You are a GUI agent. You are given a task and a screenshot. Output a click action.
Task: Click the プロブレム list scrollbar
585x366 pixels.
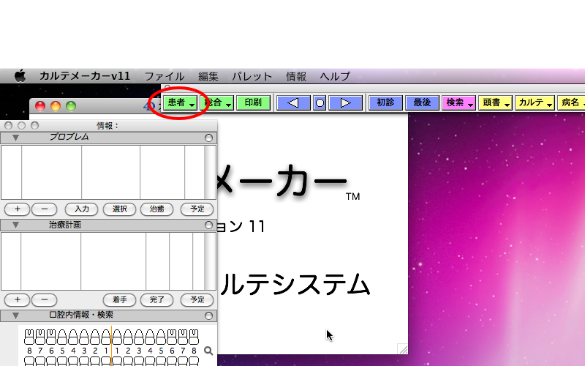coord(211,172)
